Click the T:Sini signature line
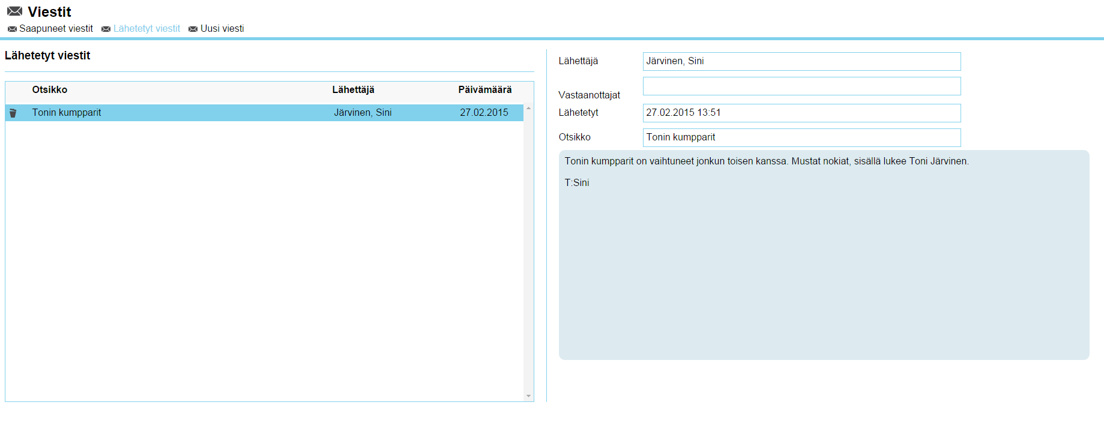Viewport: 1104px width, 438px height. point(577,182)
